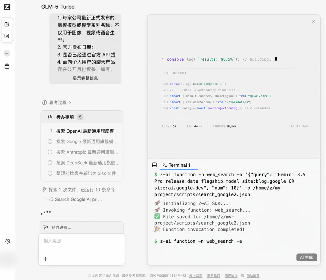Click the TOK/S 57 stat
The height and width of the screenshot is (280, 326).
click(x=169, y=126)
